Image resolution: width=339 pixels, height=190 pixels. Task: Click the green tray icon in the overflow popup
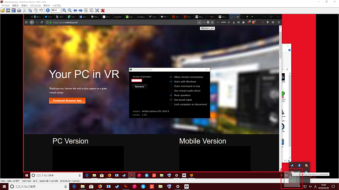pyautogui.click(x=292, y=179)
